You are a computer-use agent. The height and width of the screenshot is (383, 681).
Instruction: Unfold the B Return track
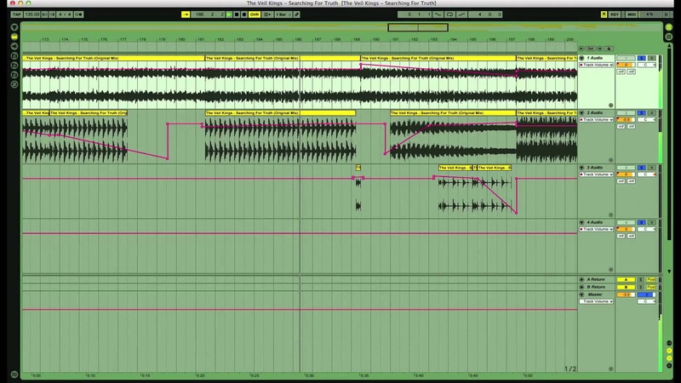point(581,287)
